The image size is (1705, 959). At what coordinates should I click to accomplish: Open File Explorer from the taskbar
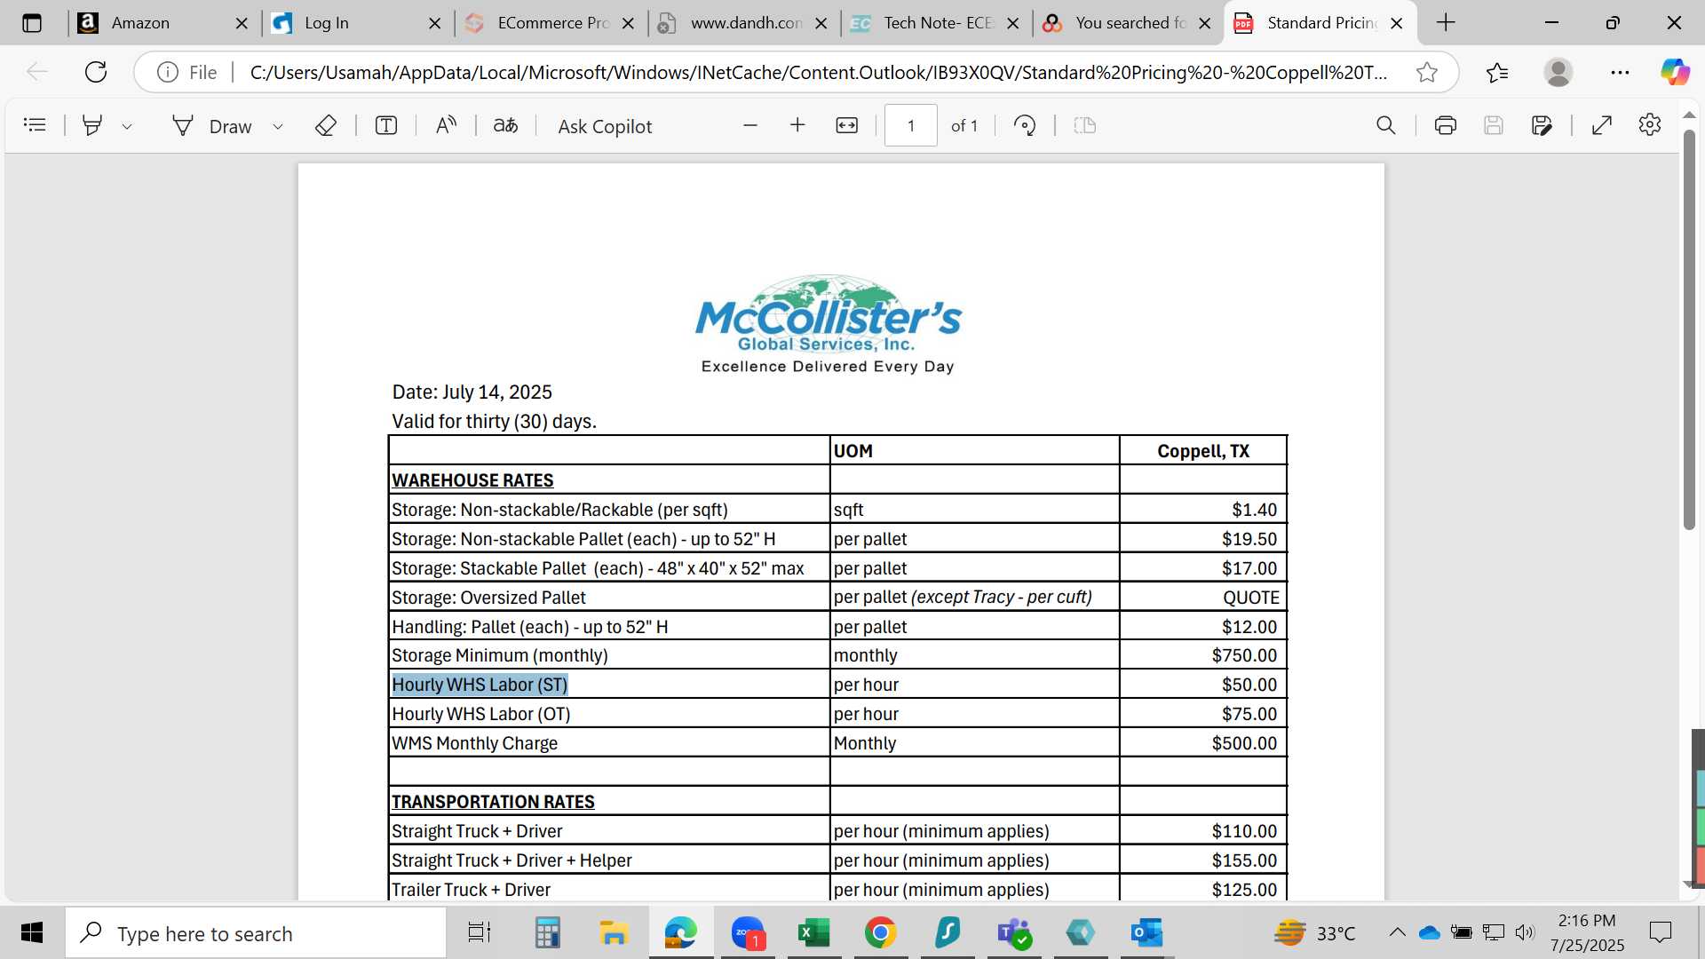(614, 932)
